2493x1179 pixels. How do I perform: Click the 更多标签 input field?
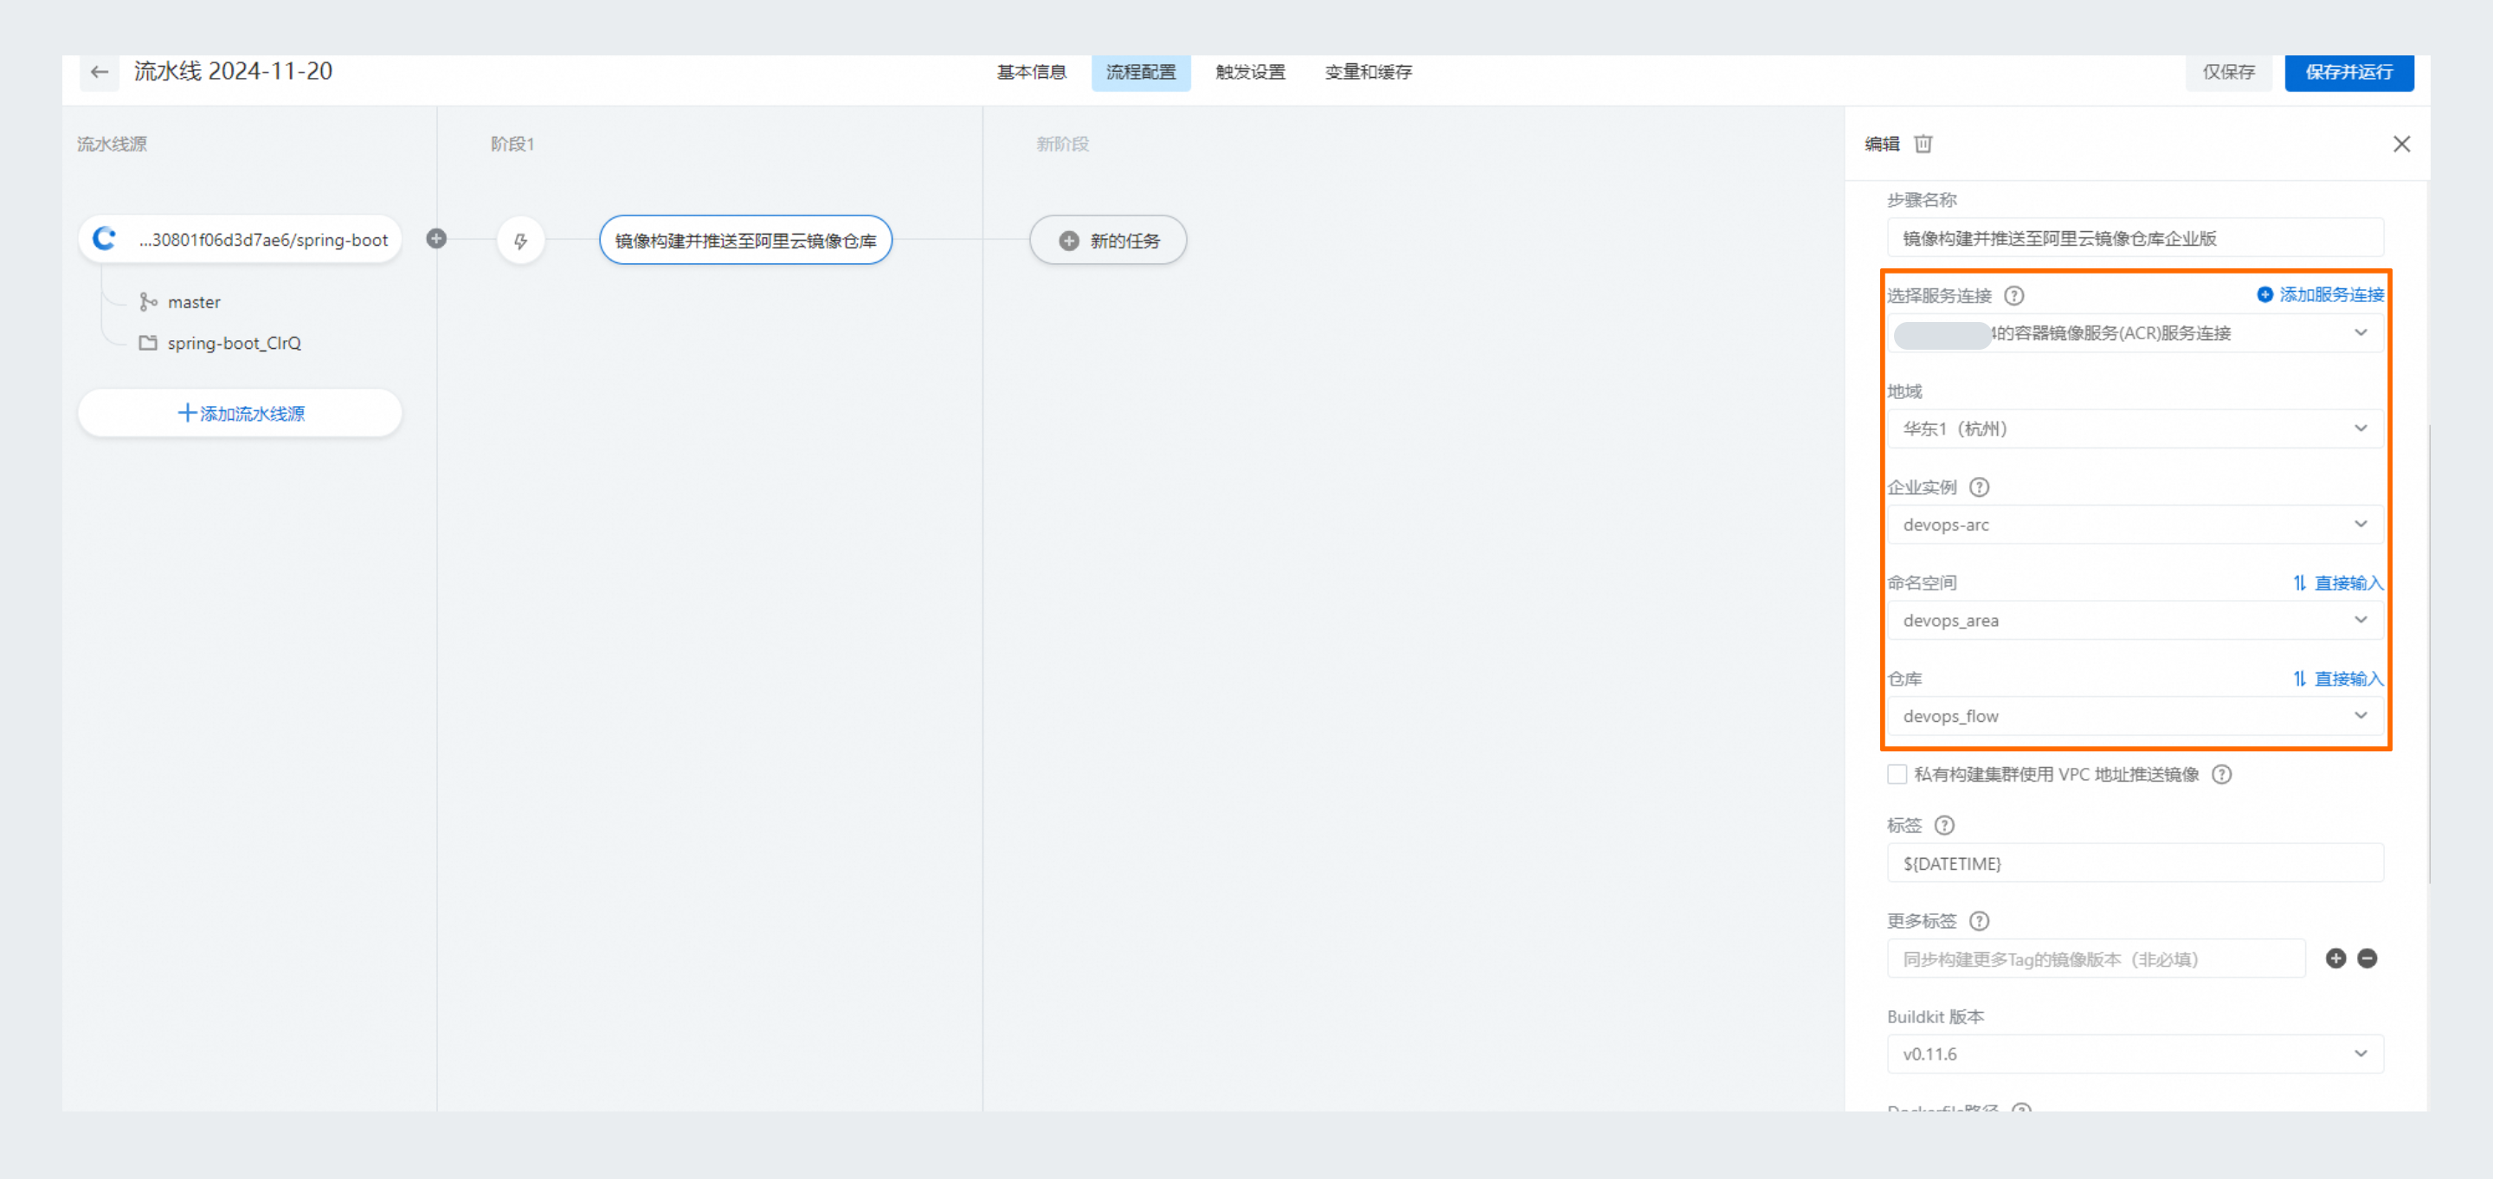point(2097,958)
